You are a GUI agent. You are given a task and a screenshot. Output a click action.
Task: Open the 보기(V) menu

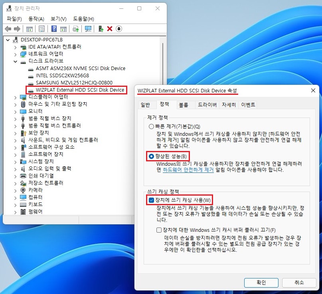tap(59, 19)
